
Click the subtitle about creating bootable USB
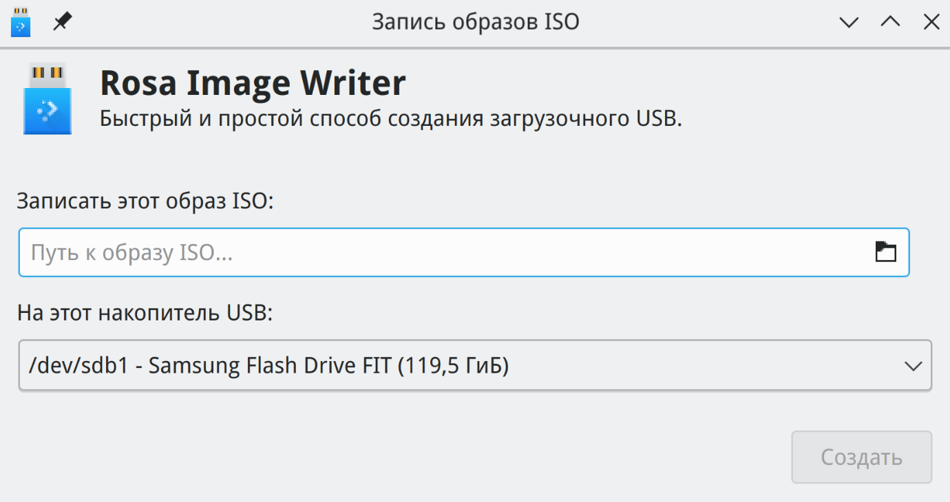coord(390,119)
